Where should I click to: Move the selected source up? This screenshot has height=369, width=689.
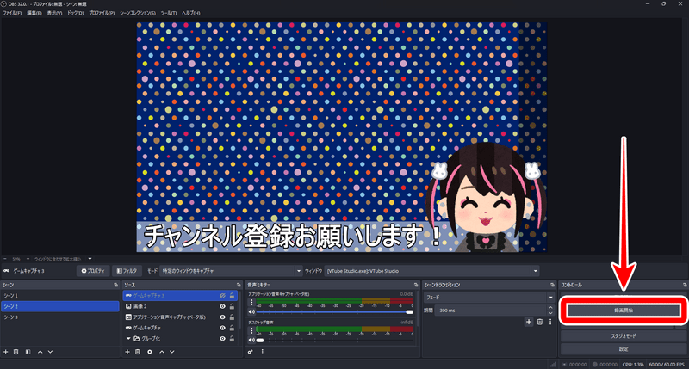coord(162,352)
